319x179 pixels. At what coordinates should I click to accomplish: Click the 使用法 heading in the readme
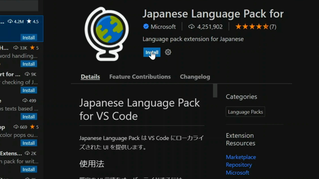[x=92, y=164]
